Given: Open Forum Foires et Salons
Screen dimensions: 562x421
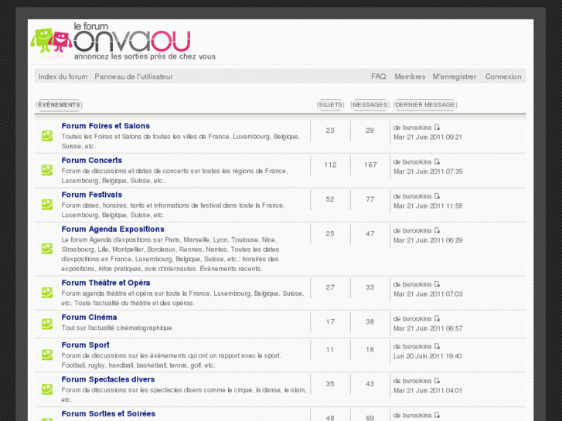Looking at the screenshot, I should [x=106, y=126].
